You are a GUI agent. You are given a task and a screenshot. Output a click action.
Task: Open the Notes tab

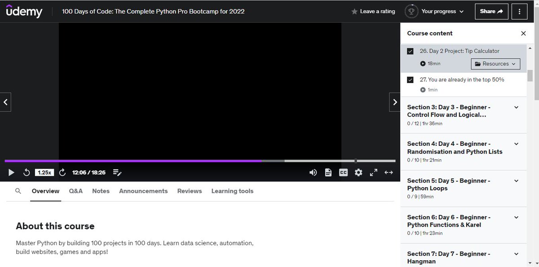(x=101, y=191)
